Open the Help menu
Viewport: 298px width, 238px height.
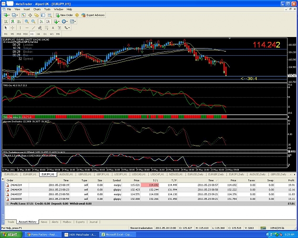[69, 10]
